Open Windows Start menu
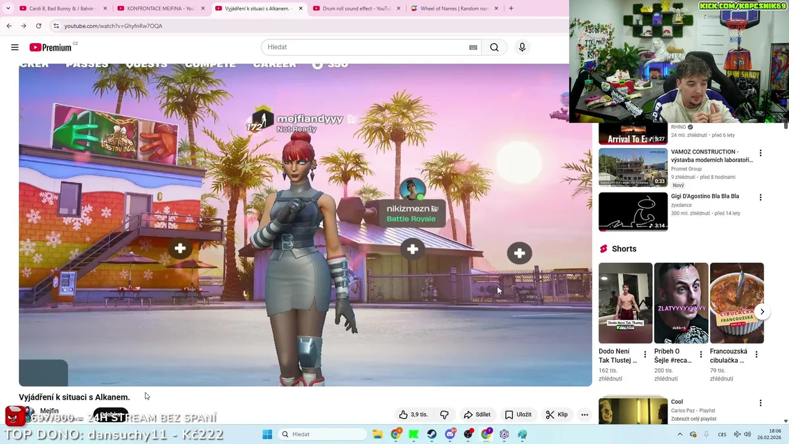Image resolution: width=789 pixels, height=444 pixels. pos(267,434)
